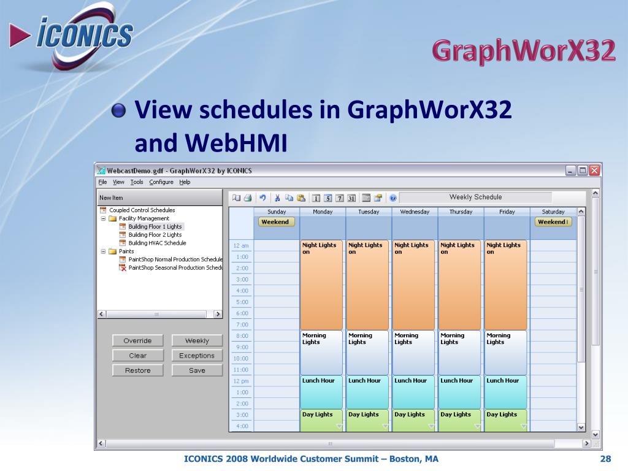Image resolution: width=628 pixels, height=471 pixels.
Task: Select Building Floor 1 Lights in tree
Action: [155, 226]
